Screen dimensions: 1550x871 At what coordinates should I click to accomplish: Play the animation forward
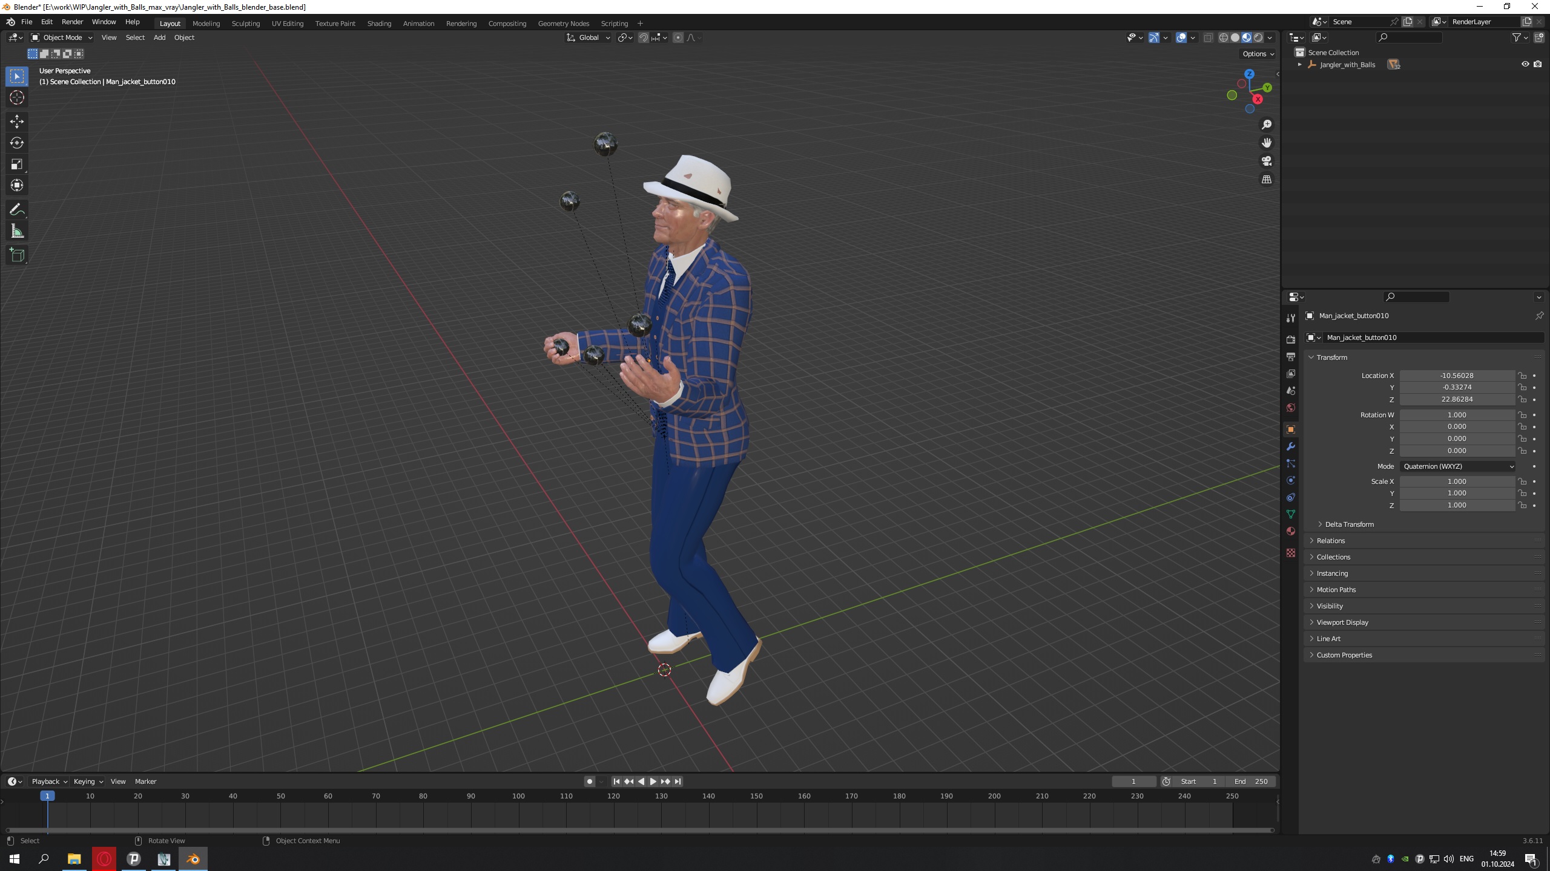[653, 781]
